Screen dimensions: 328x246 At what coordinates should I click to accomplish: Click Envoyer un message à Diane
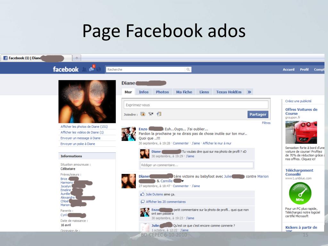point(80,138)
